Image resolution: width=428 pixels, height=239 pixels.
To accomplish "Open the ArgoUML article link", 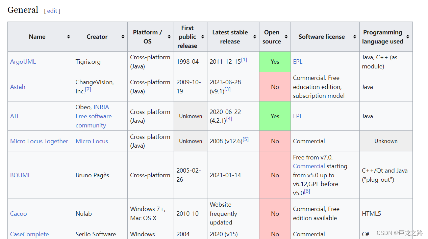I will [x=23, y=62].
